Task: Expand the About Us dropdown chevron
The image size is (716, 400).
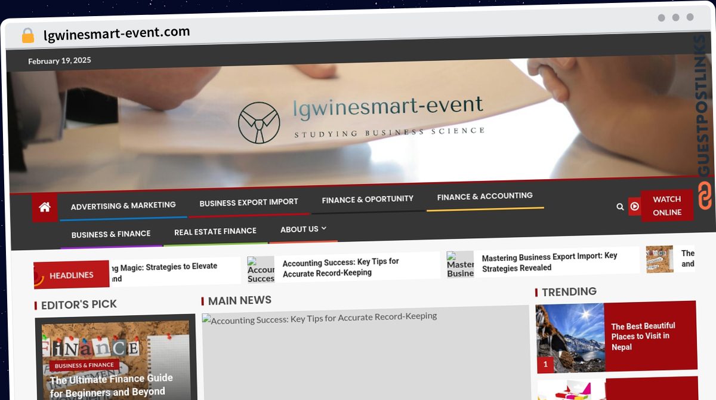Action: point(324,228)
